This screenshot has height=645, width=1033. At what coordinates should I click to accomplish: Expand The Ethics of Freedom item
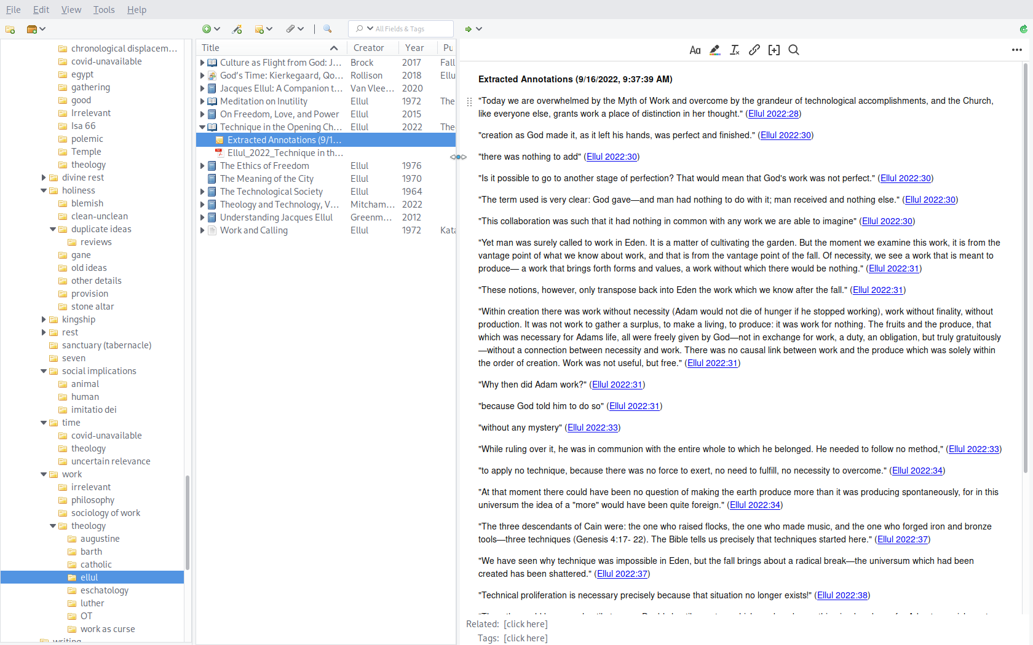(202, 166)
